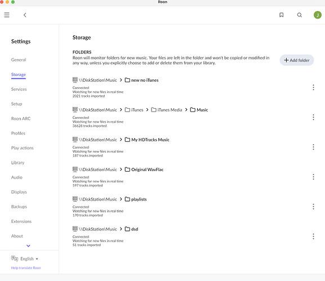Open the hamburger navigation menu
325x281 pixels.
[7, 15]
